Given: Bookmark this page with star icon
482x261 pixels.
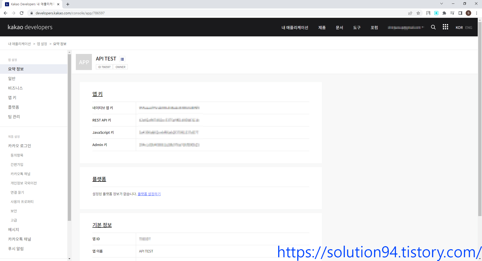Looking at the screenshot, I should click(418, 13).
